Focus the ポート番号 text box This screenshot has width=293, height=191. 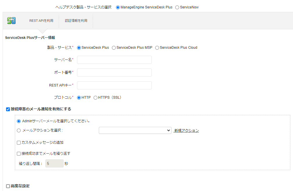click(x=114, y=73)
